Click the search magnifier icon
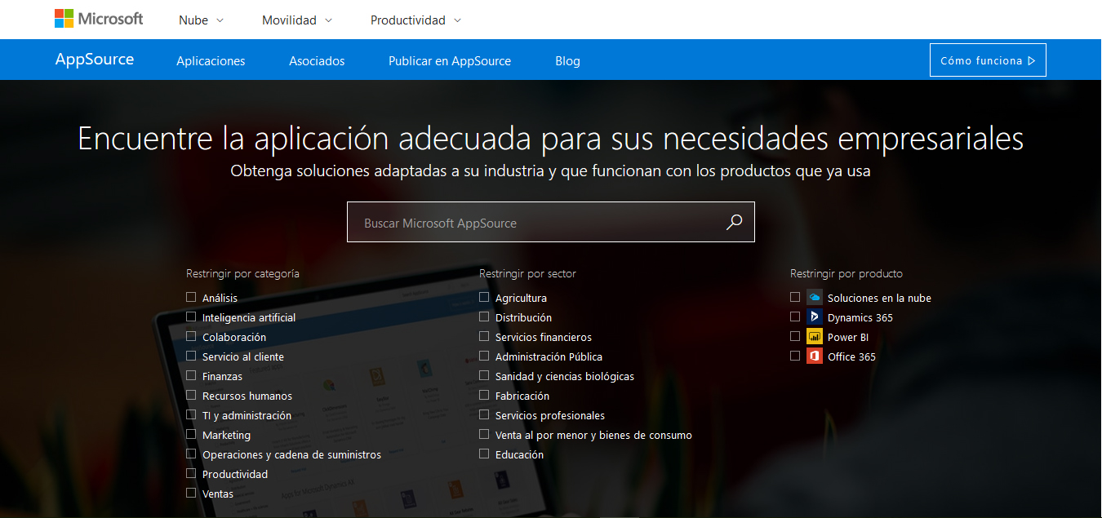This screenshot has width=1102, height=518. [x=735, y=222]
